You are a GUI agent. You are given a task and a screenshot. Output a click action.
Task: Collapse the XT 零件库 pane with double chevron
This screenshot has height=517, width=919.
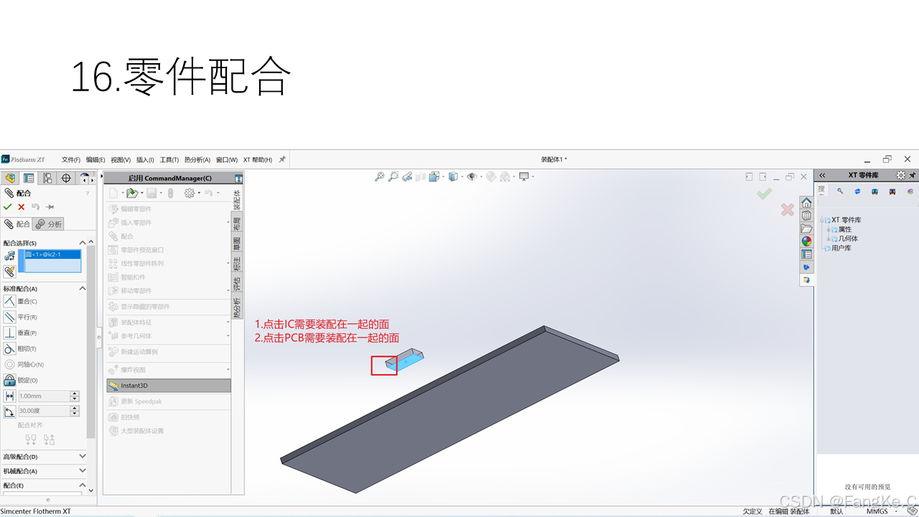click(x=823, y=175)
